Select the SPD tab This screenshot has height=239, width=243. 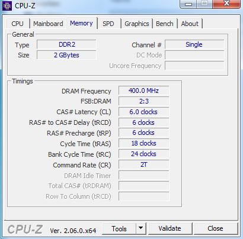pos(108,24)
